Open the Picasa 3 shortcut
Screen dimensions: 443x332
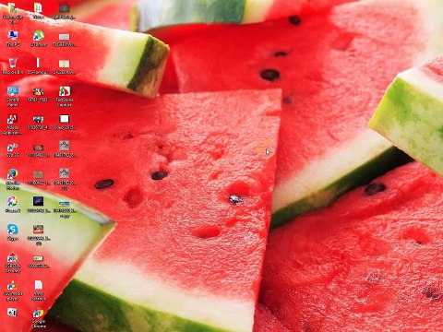point(13,205)
